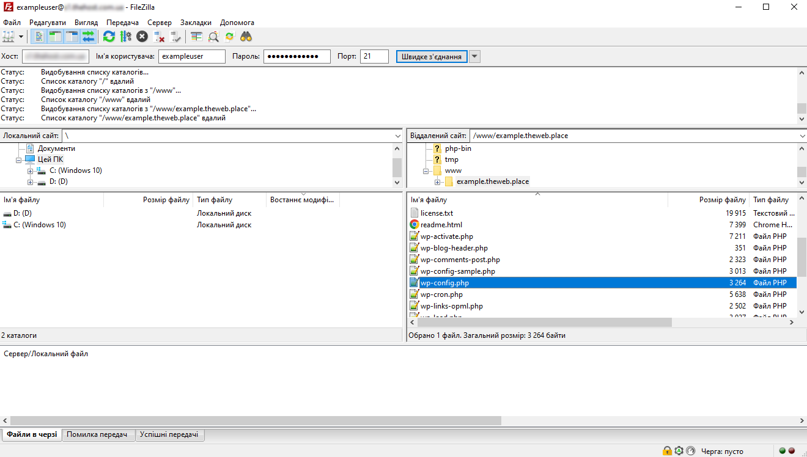Sort local files by Востаннє модифі... column
Viewport: 807px width, 457px height.
(303, 200)
